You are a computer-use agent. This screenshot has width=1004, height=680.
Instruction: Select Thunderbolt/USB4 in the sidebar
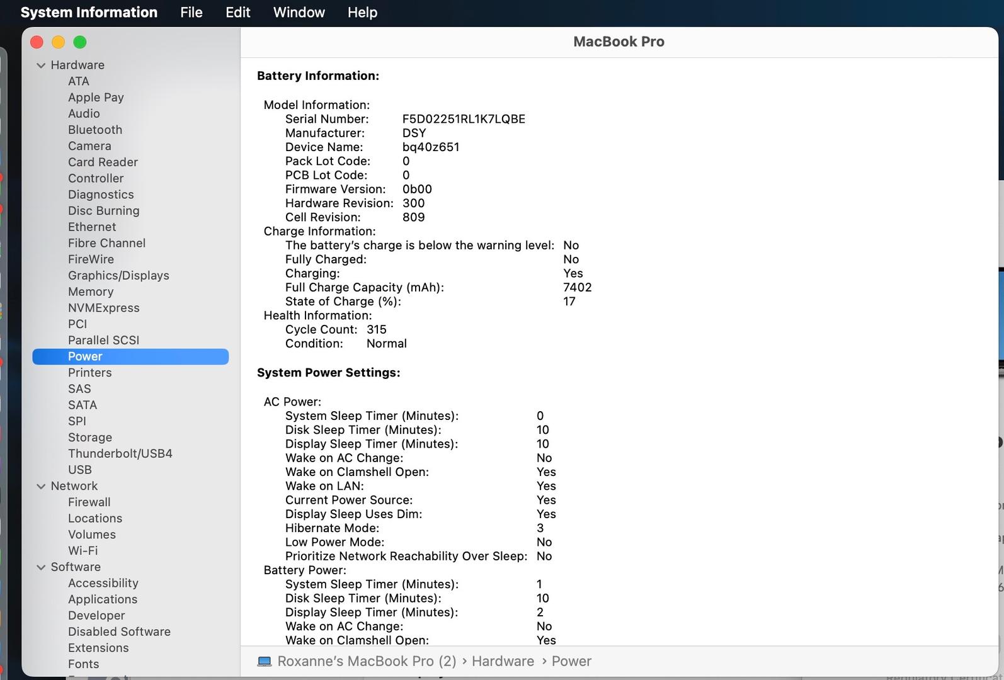(x=120, y=453)
